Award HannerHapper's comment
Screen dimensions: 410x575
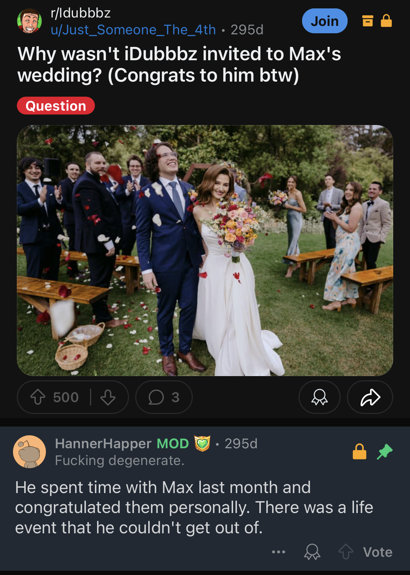(312, 552)
